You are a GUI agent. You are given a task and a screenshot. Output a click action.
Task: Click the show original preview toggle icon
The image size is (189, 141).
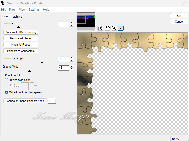tap(100, 28)
